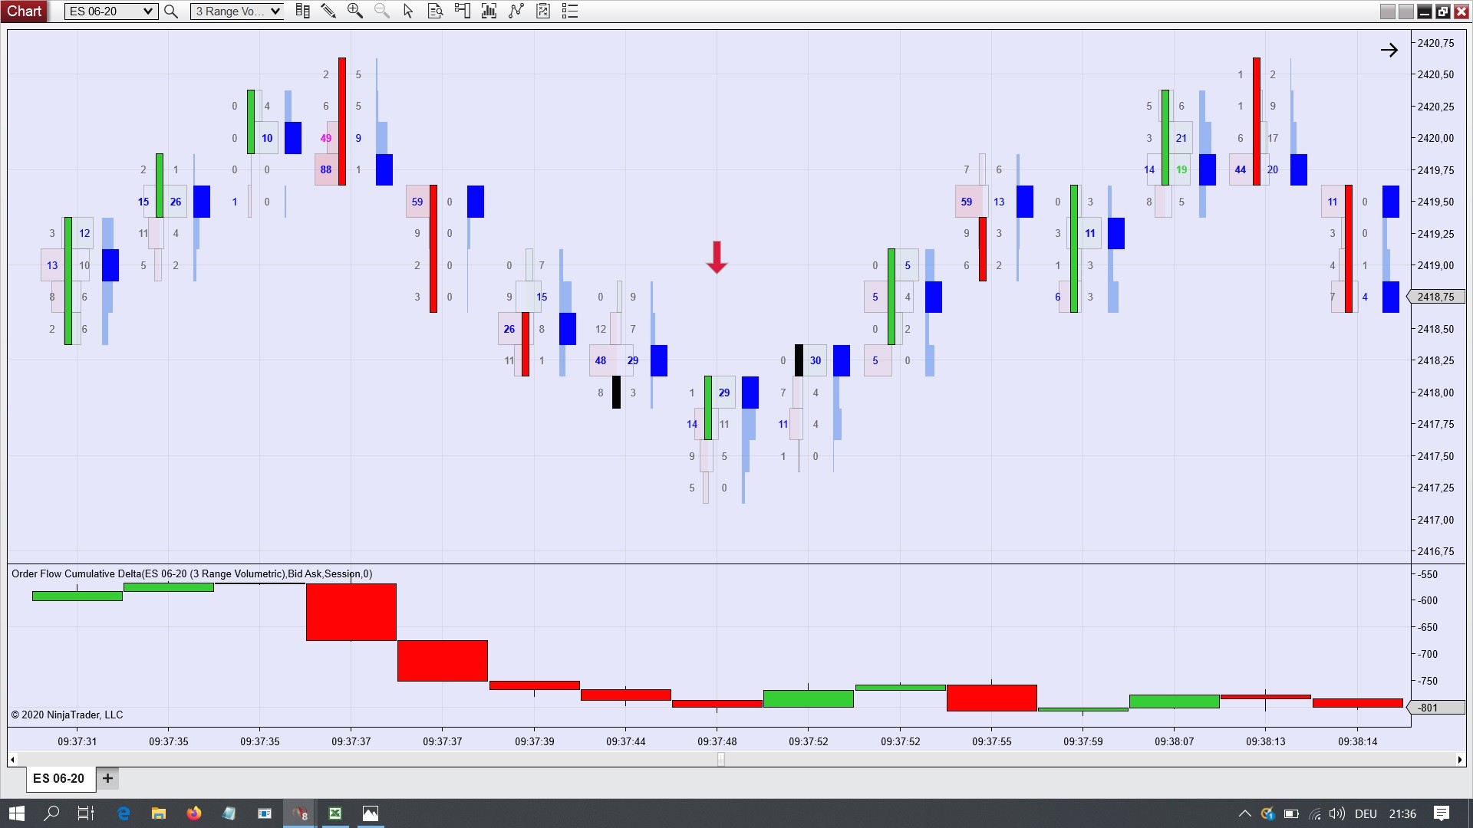Open the Data Box icon

coord(435,11)
